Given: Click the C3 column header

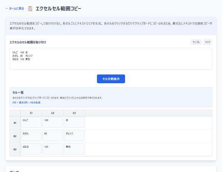Looking at the screenshot, I should click(74, 113).
